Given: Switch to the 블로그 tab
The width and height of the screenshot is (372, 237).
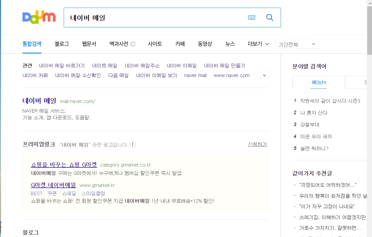Looking at the screenshot, I should [x=62, y=44].
